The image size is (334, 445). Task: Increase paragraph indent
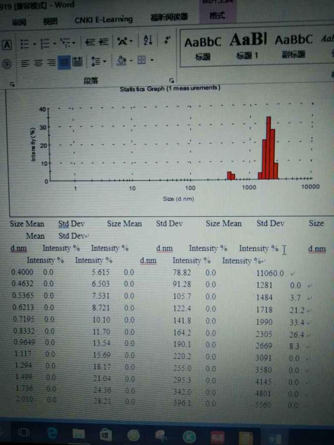click(103, 42)
